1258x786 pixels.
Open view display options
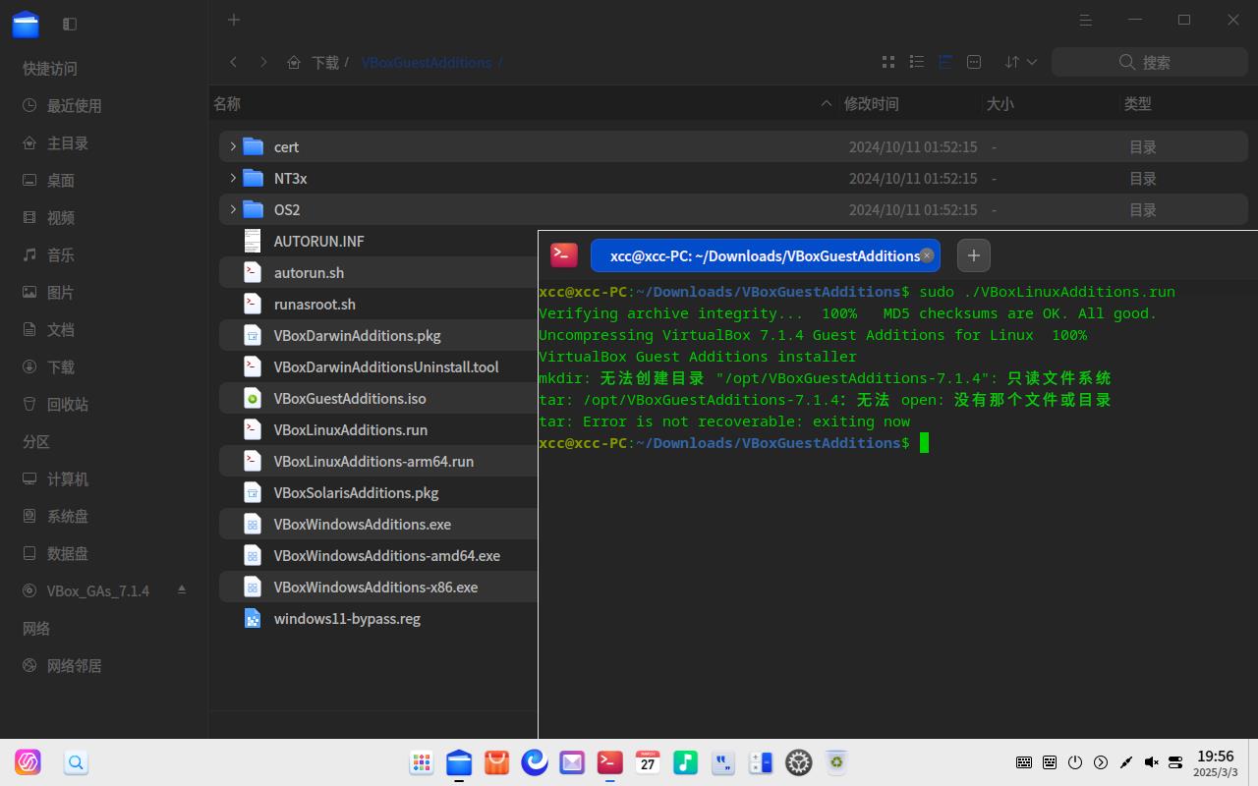974,62
